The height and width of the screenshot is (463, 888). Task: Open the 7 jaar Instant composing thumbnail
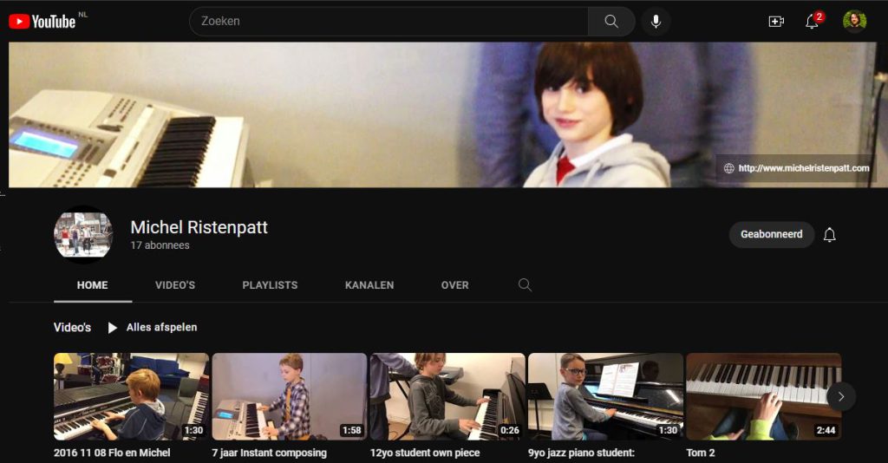(290, 396)
